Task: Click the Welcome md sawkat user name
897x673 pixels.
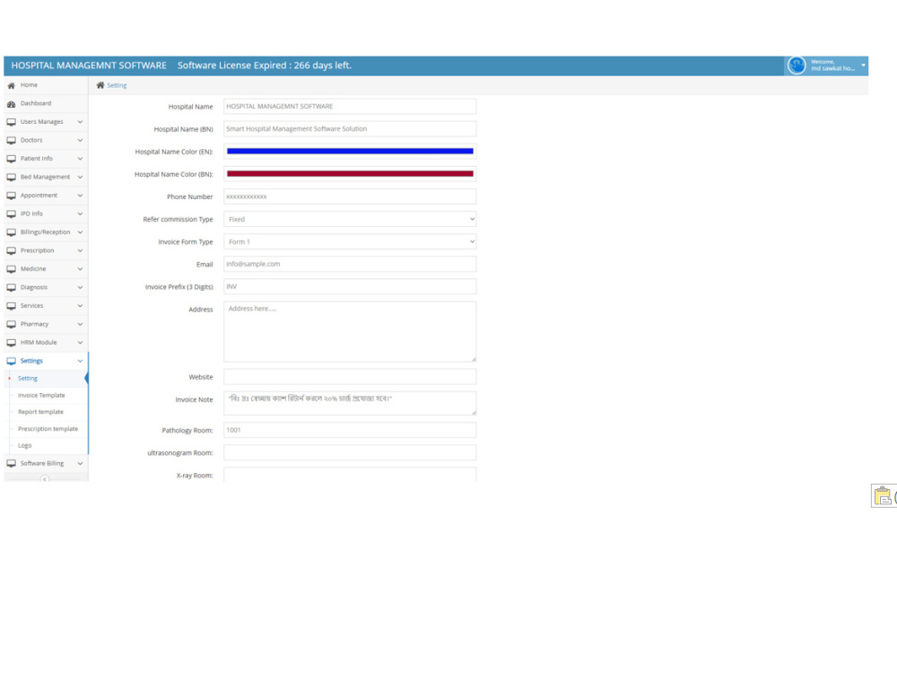Action: (833, 66)
